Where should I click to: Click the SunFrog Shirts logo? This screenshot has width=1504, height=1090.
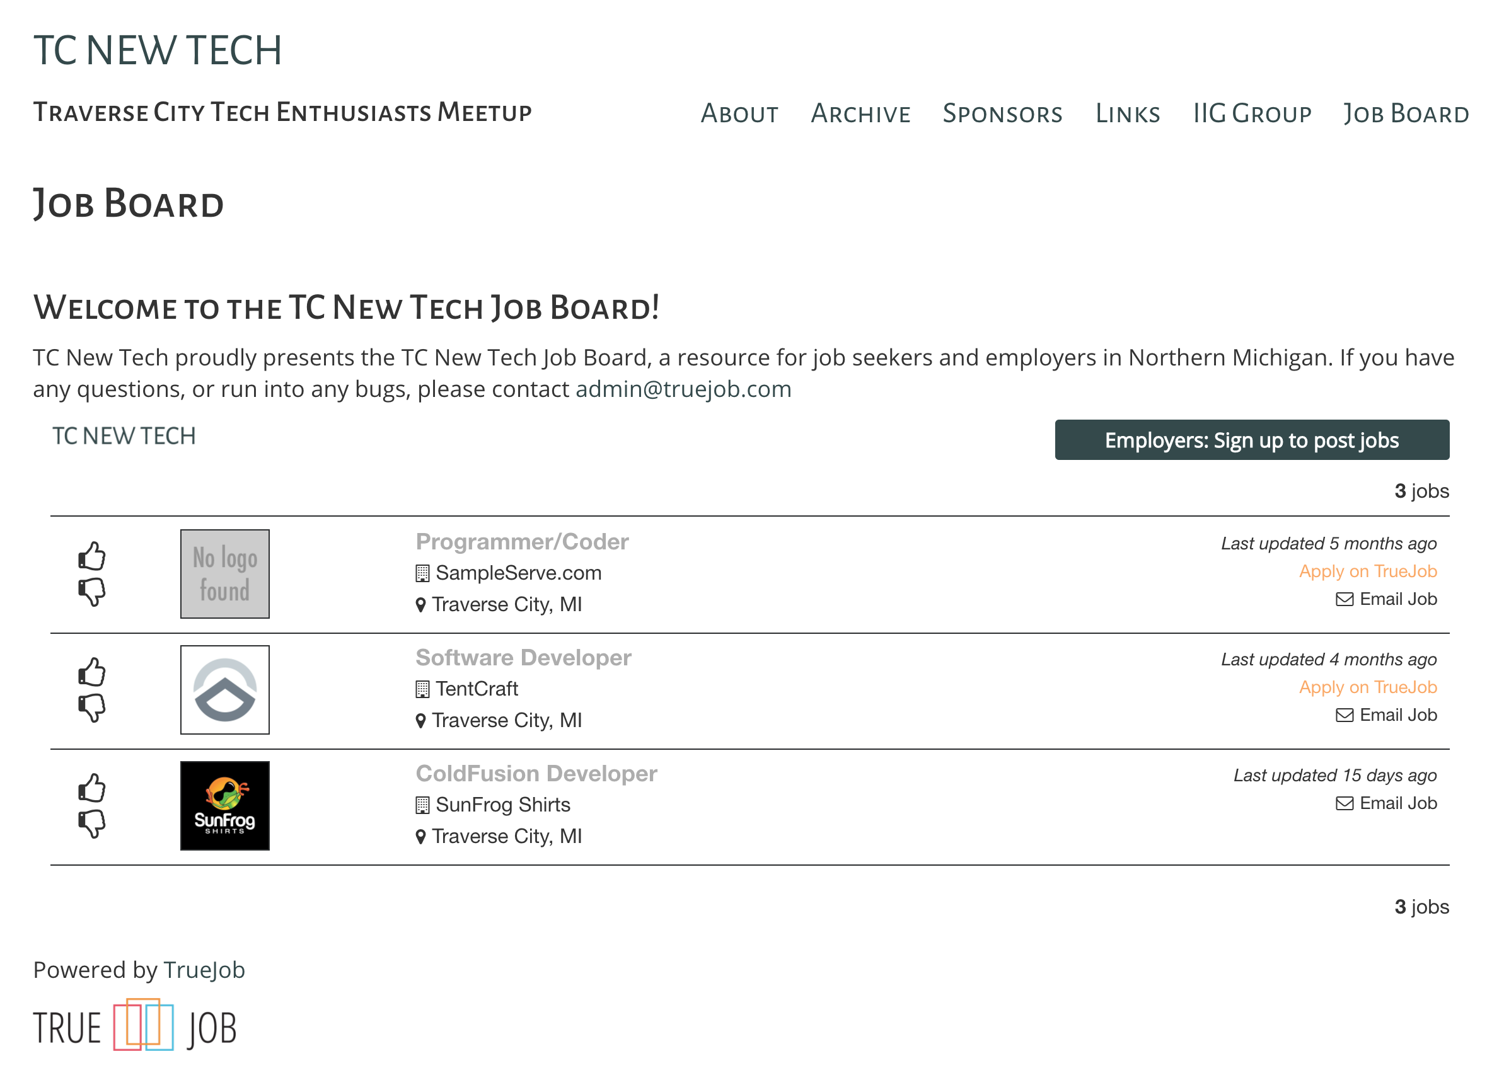click(x=225, y=806)
